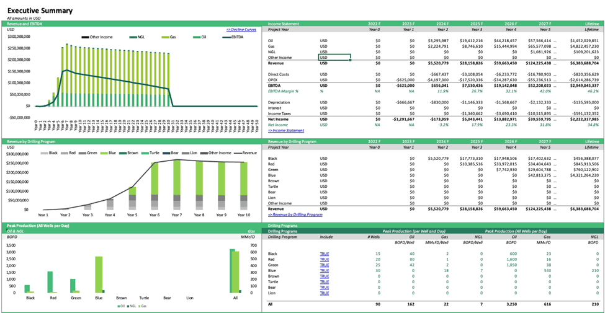Click the TRUE link in the Black row
Viewport: 605px width, 313px height.
pyautogui.click(x=324, y=253)
